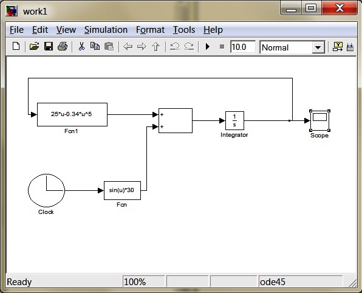
Task: Stop simulation with the square button
Action: [x=222, y=47]
